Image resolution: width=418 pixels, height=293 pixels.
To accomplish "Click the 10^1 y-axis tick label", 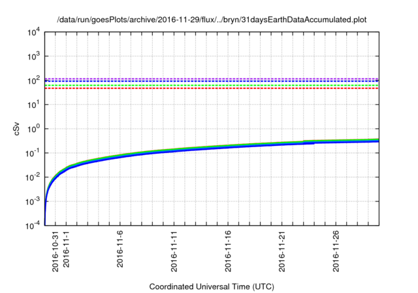I will click(33, 105).
